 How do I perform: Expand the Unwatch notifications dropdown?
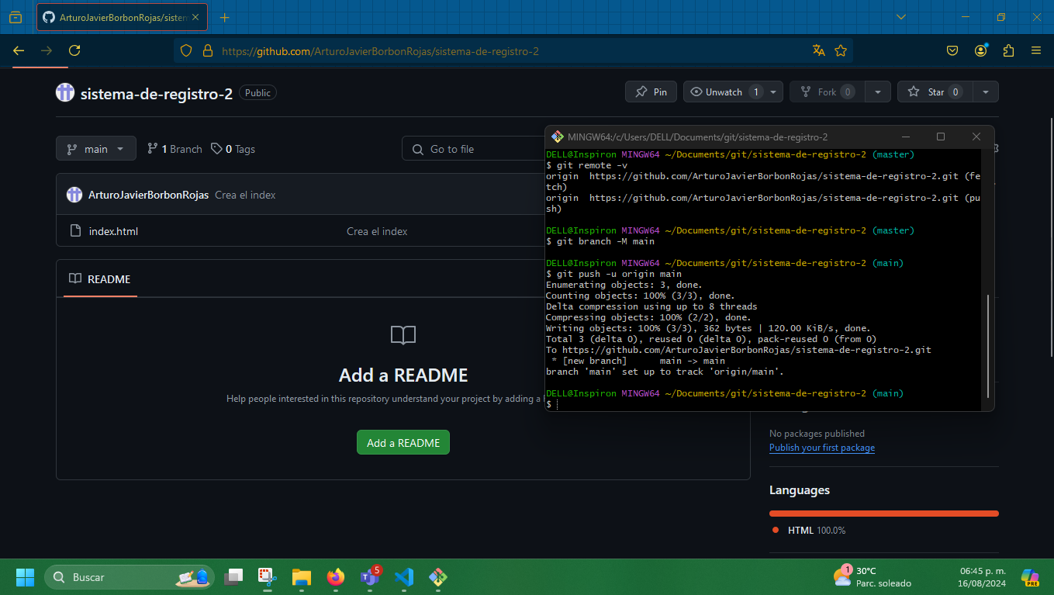773,92
